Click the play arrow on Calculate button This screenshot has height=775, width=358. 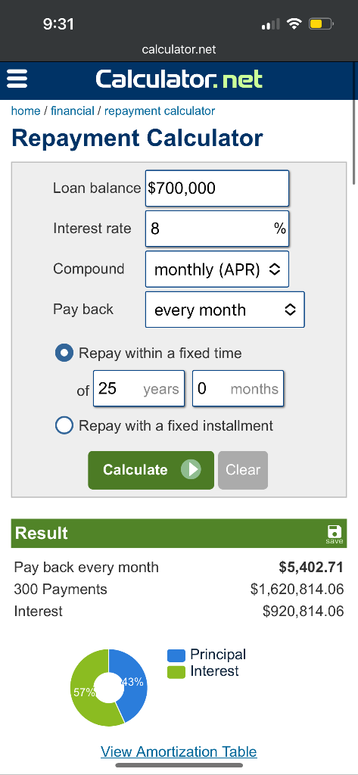point(191,469)
